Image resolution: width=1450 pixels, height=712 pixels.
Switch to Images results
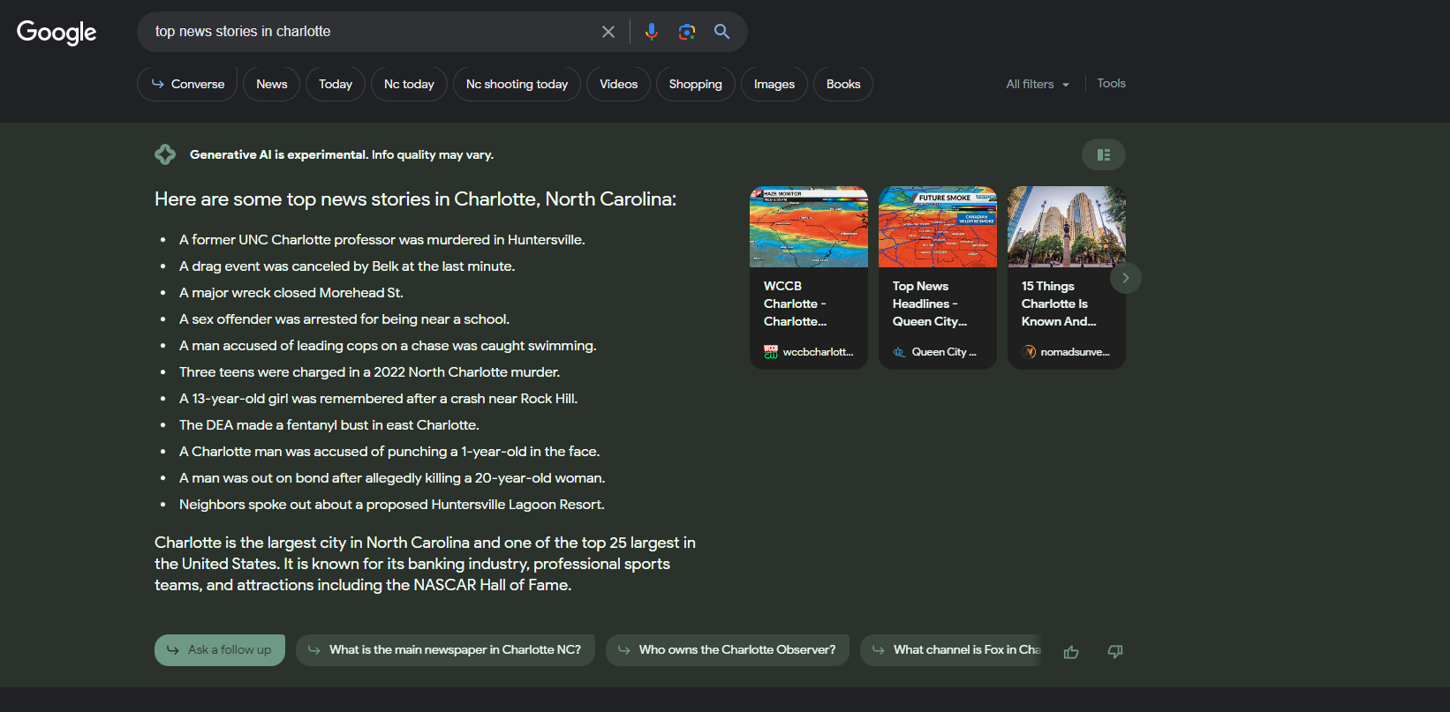coord(774,84)
